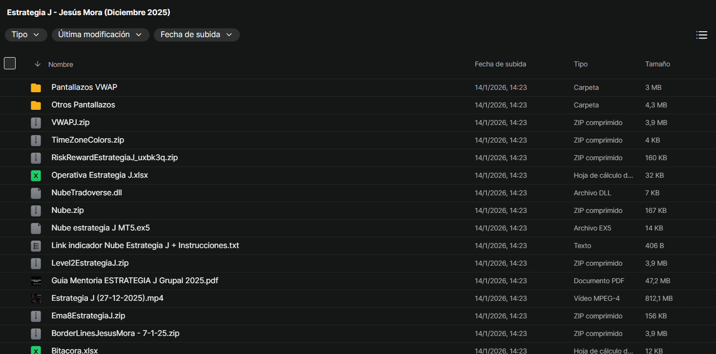Switch layout using the list view icon
This screenshot has width=716, height=354.
[x=701, y=35]
